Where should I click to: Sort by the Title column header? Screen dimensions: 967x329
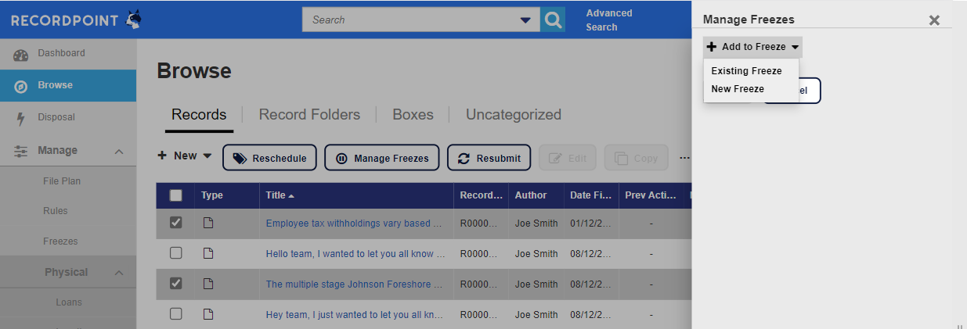[x=280, y=195]
